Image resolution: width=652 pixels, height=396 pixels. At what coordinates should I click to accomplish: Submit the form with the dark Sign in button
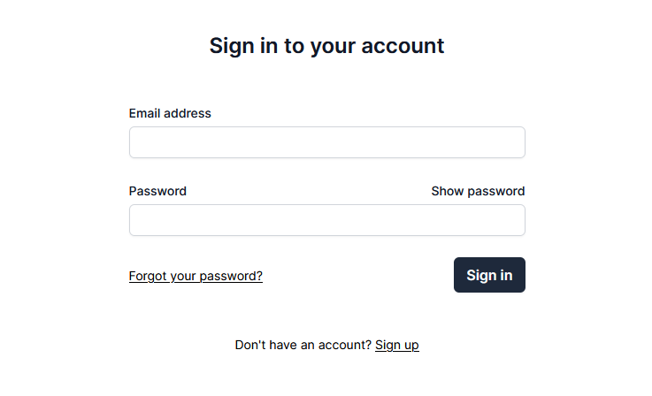tap(489, 275)
